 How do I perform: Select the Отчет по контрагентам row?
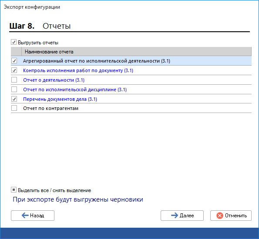(x=131, y=108)
